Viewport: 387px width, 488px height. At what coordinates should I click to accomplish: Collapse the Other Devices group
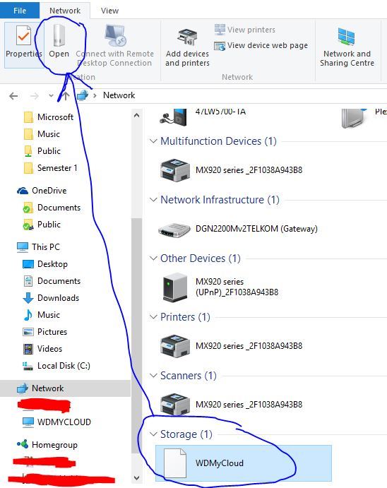[x=153, y=258]
